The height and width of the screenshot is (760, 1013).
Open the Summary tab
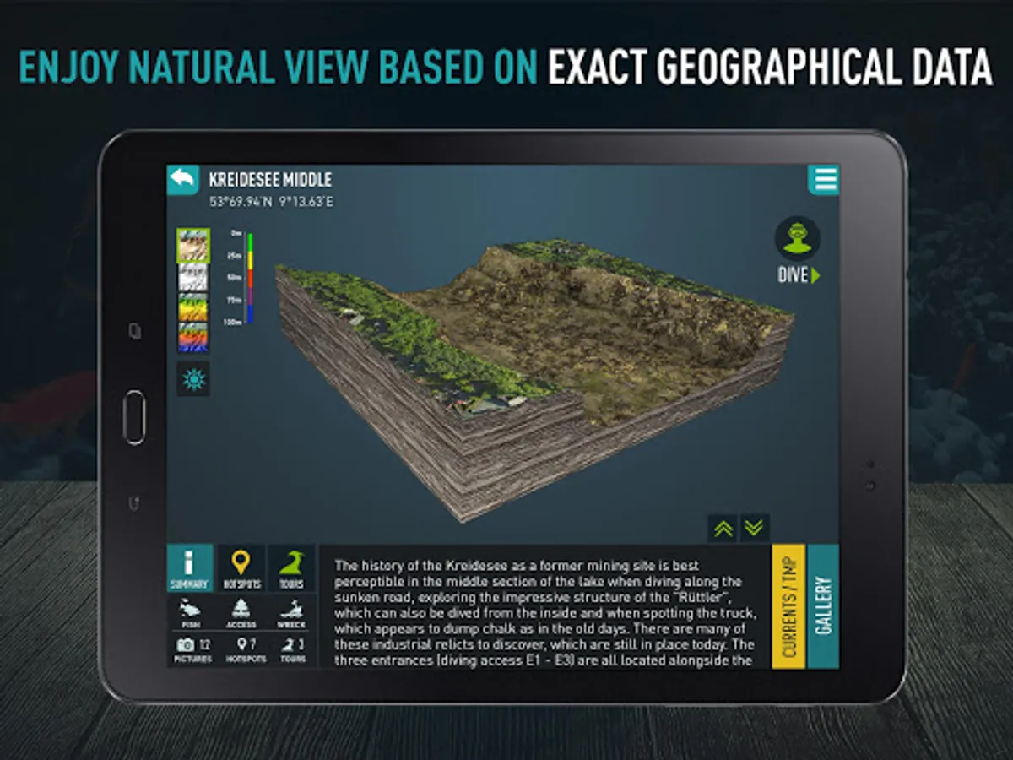click(189, 568)
